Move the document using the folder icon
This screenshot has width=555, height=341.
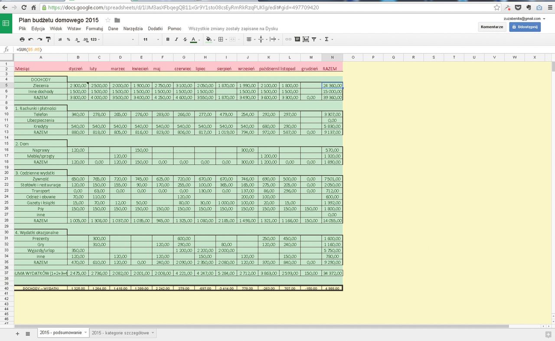coord(117,20)
